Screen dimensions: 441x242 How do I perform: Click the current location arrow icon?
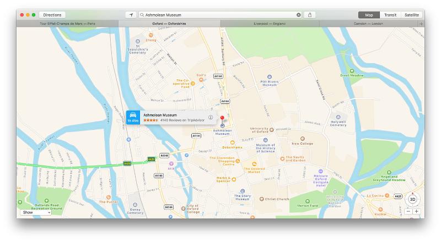131,15
